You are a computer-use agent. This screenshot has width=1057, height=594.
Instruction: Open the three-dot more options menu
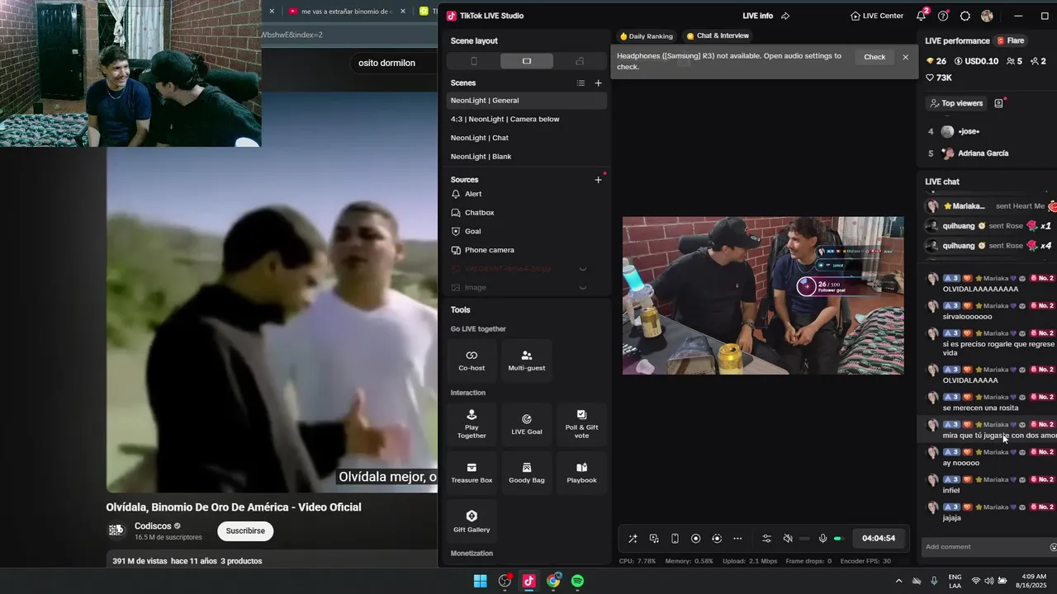[737, 539]
